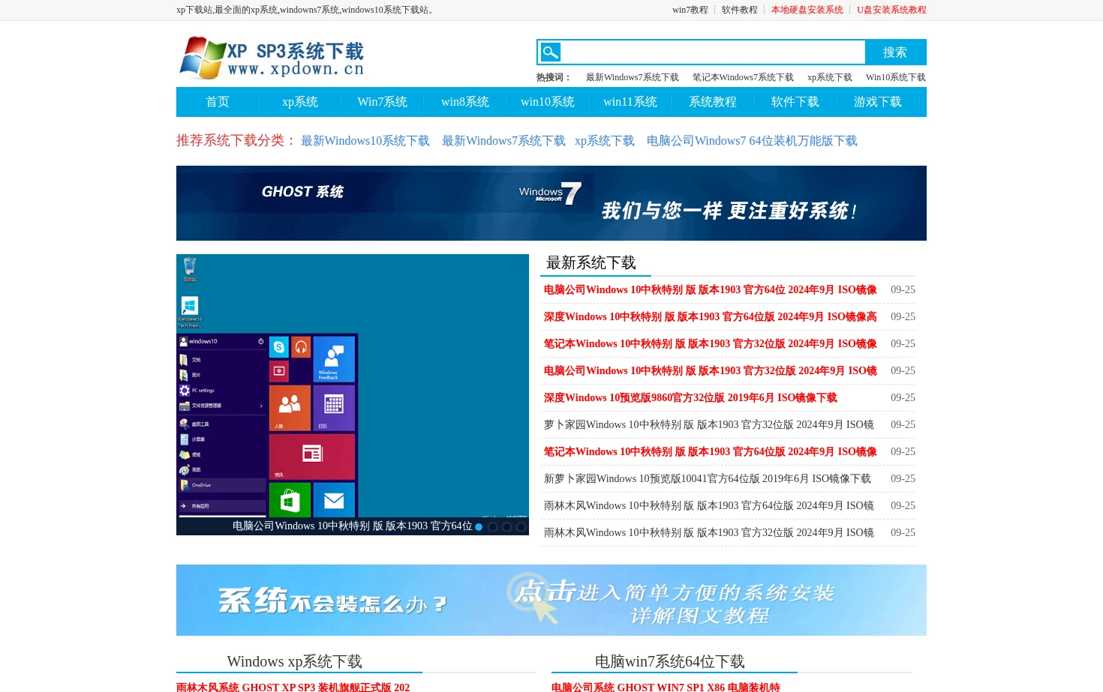Select the fourth carousel dot indicator
The width and height of the screenshot is (1103, 692).
pyautogui.click(x=521, y=527)
